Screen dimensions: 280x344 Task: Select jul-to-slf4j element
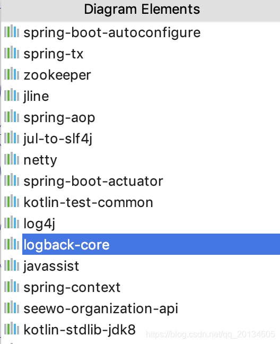click(141, 139)
